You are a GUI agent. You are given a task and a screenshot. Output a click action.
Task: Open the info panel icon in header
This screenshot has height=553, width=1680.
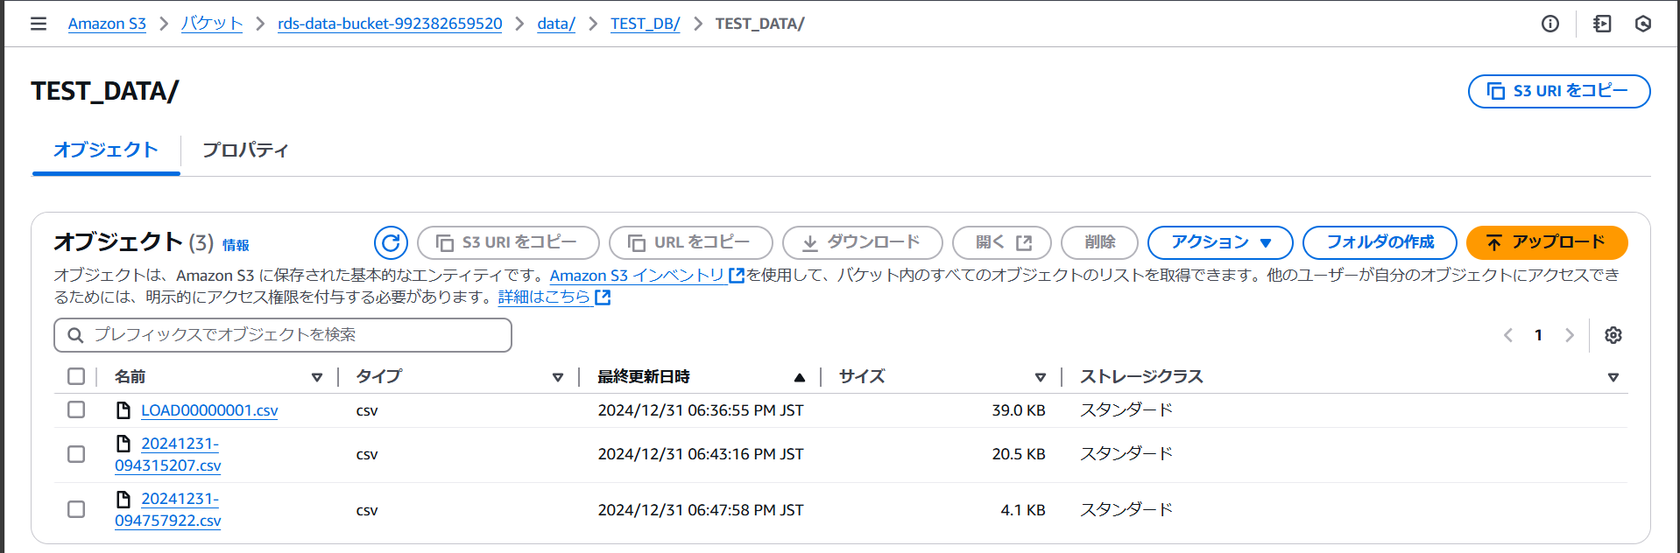pyautogui.click(x=1550, y=24)
